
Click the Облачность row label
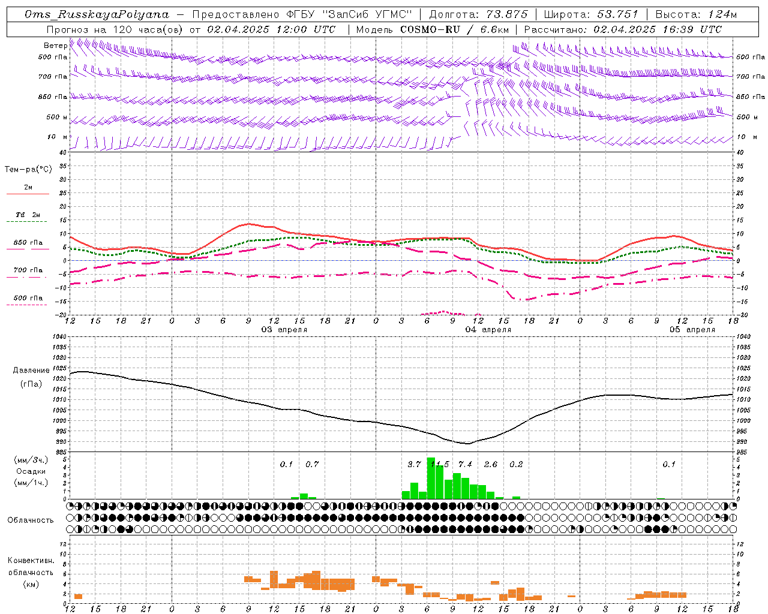[31, 520]
